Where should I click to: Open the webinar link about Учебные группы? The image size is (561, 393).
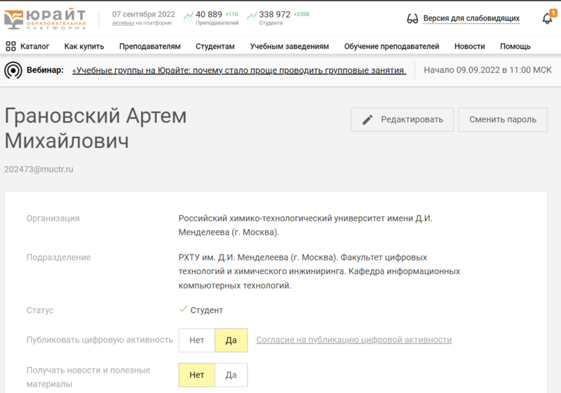click(238, 71)
